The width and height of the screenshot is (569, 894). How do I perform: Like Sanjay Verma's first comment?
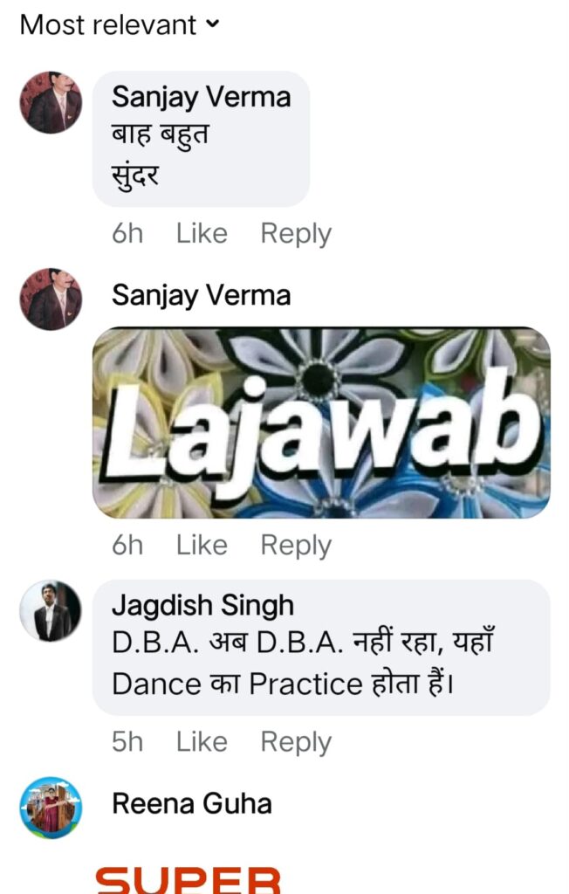coord(202,233)
